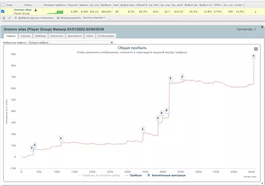Screen dimensions: 265x186
Task: Open the chart hamburger menu icon
Action: pos(256,49)
